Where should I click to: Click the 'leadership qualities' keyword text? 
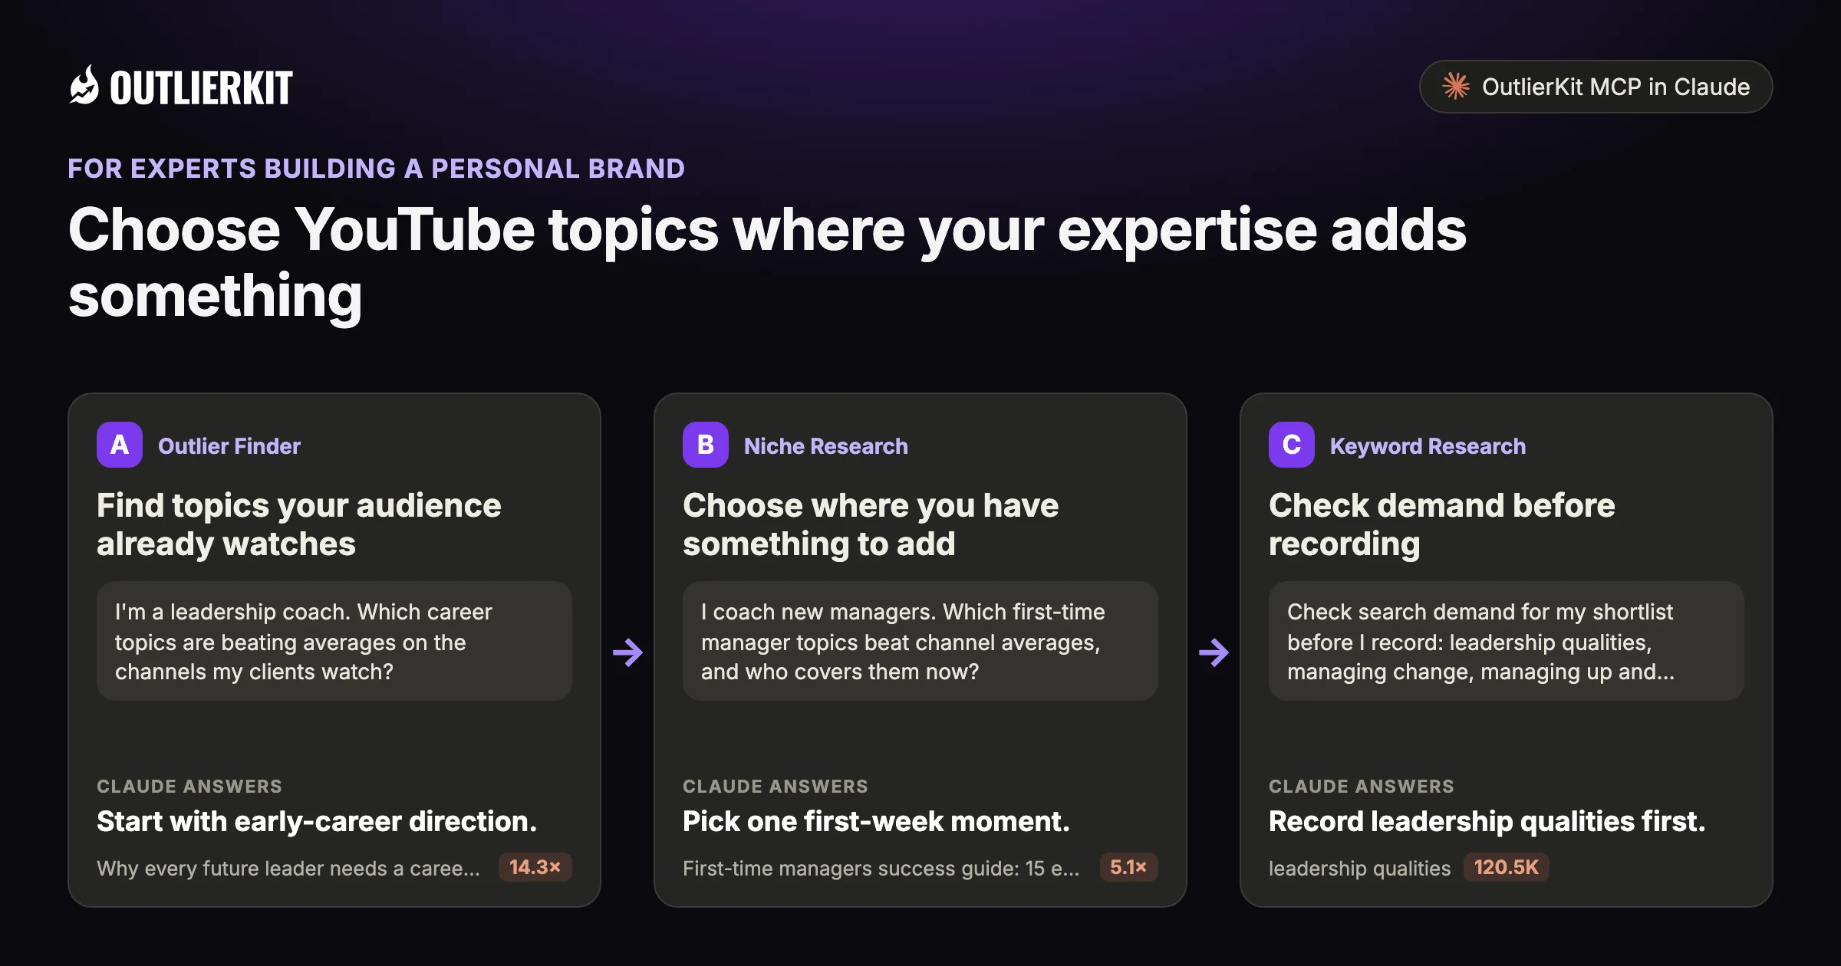(x=1360, y=868)
